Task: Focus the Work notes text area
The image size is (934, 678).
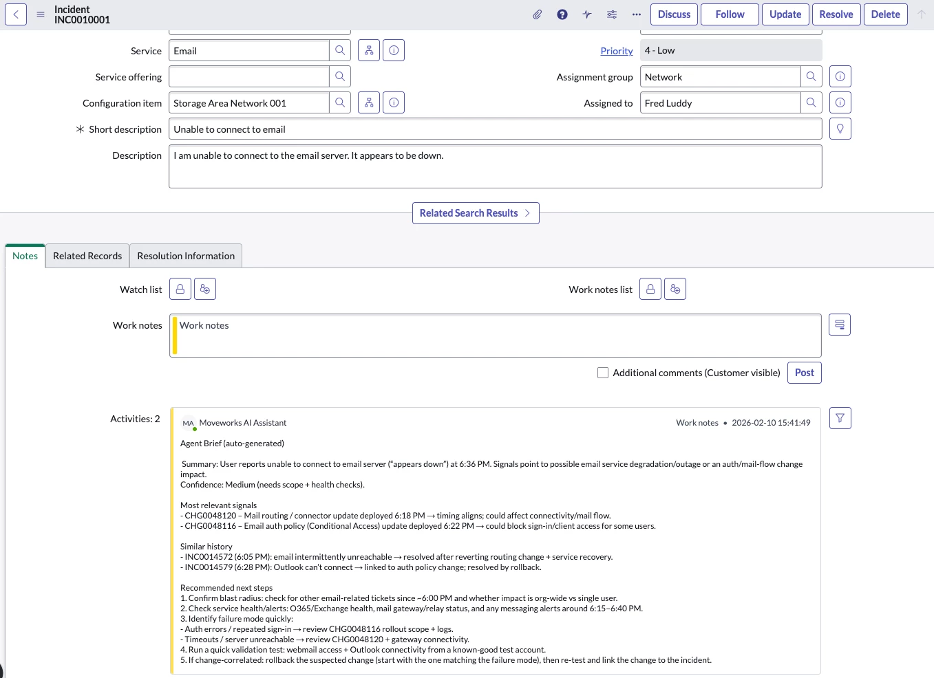Action: point(496,336)
